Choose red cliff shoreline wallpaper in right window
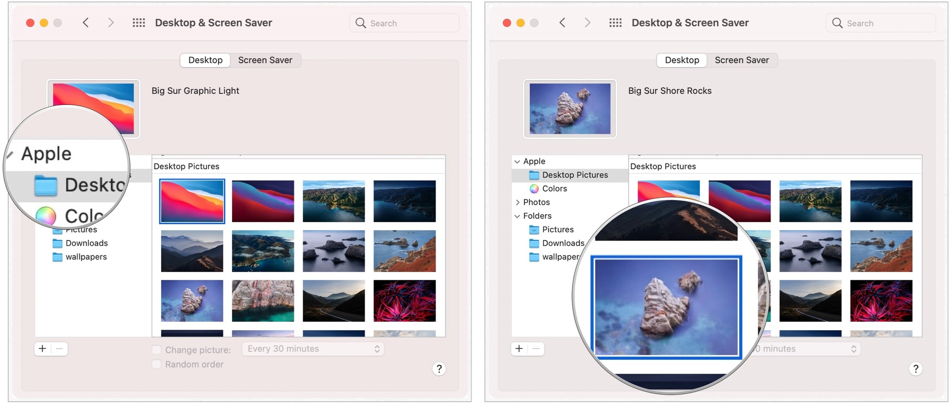951x404 pixels. [881, 251]
